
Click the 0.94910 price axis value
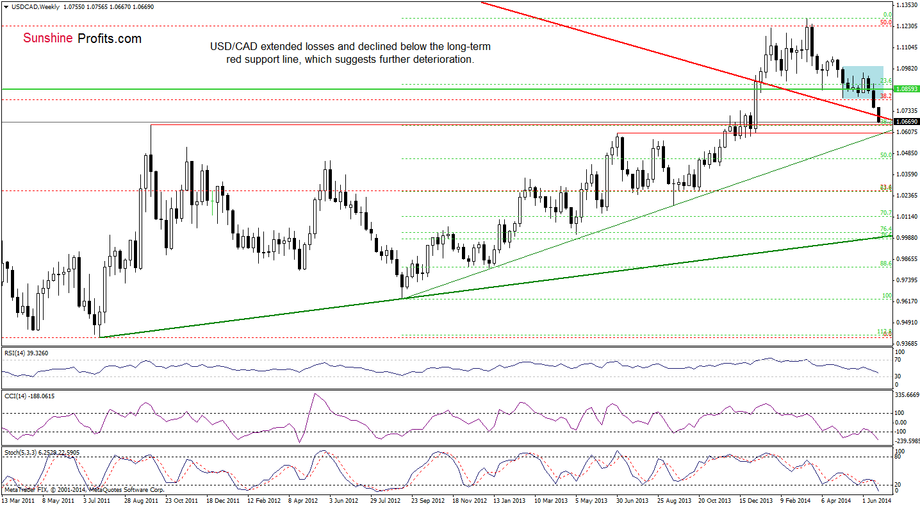pyautogui.click(x=907, y=322)
